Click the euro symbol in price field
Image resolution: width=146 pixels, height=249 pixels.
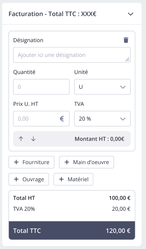pos(62,119)
